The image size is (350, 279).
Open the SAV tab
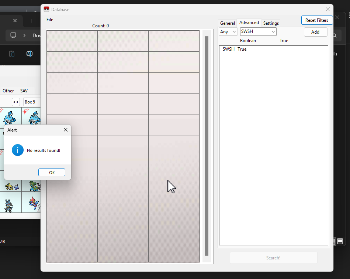tap(24, 91)
